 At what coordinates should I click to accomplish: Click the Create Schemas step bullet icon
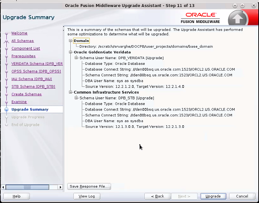(7, 94)
